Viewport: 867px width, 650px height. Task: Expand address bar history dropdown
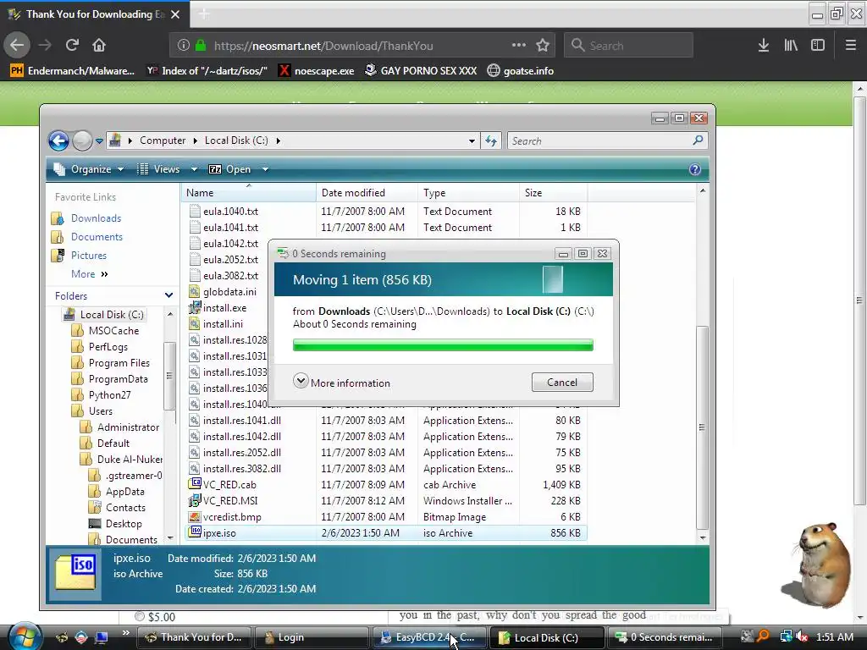click(x=472, y=141)
